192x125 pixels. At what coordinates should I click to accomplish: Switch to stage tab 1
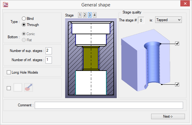click(80, 15)
